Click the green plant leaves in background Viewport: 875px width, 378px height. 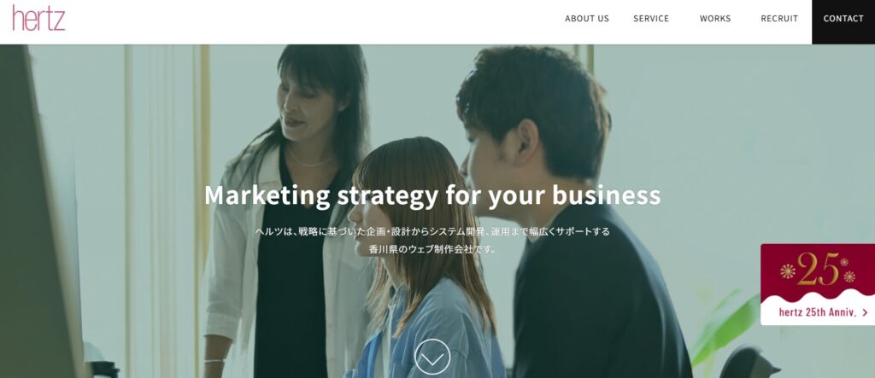pyautogui.click(x=725, y=329)
